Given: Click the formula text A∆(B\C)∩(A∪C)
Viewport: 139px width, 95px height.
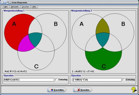Looking at the screenshot, I should coord(16,71).
